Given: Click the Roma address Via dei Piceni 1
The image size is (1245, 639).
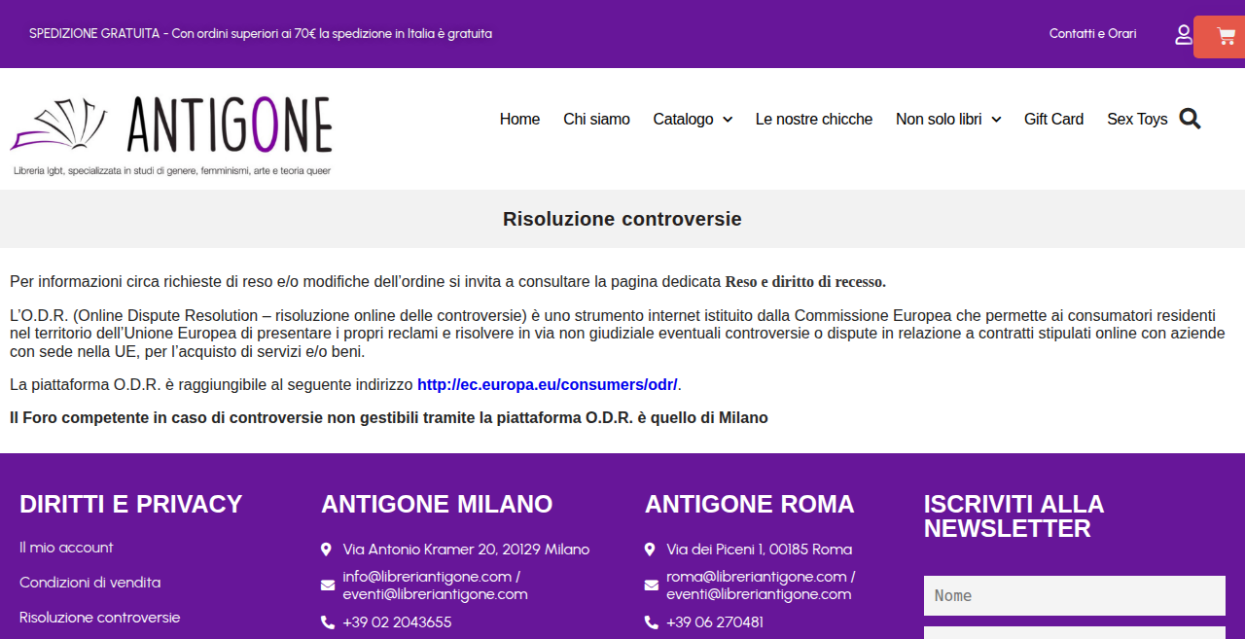Looking at the screenshot, I should pos(759,550).
